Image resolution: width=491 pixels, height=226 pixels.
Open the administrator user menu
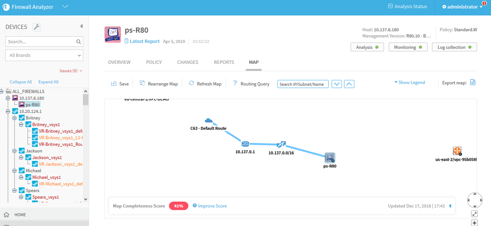[x=462, y=7]
